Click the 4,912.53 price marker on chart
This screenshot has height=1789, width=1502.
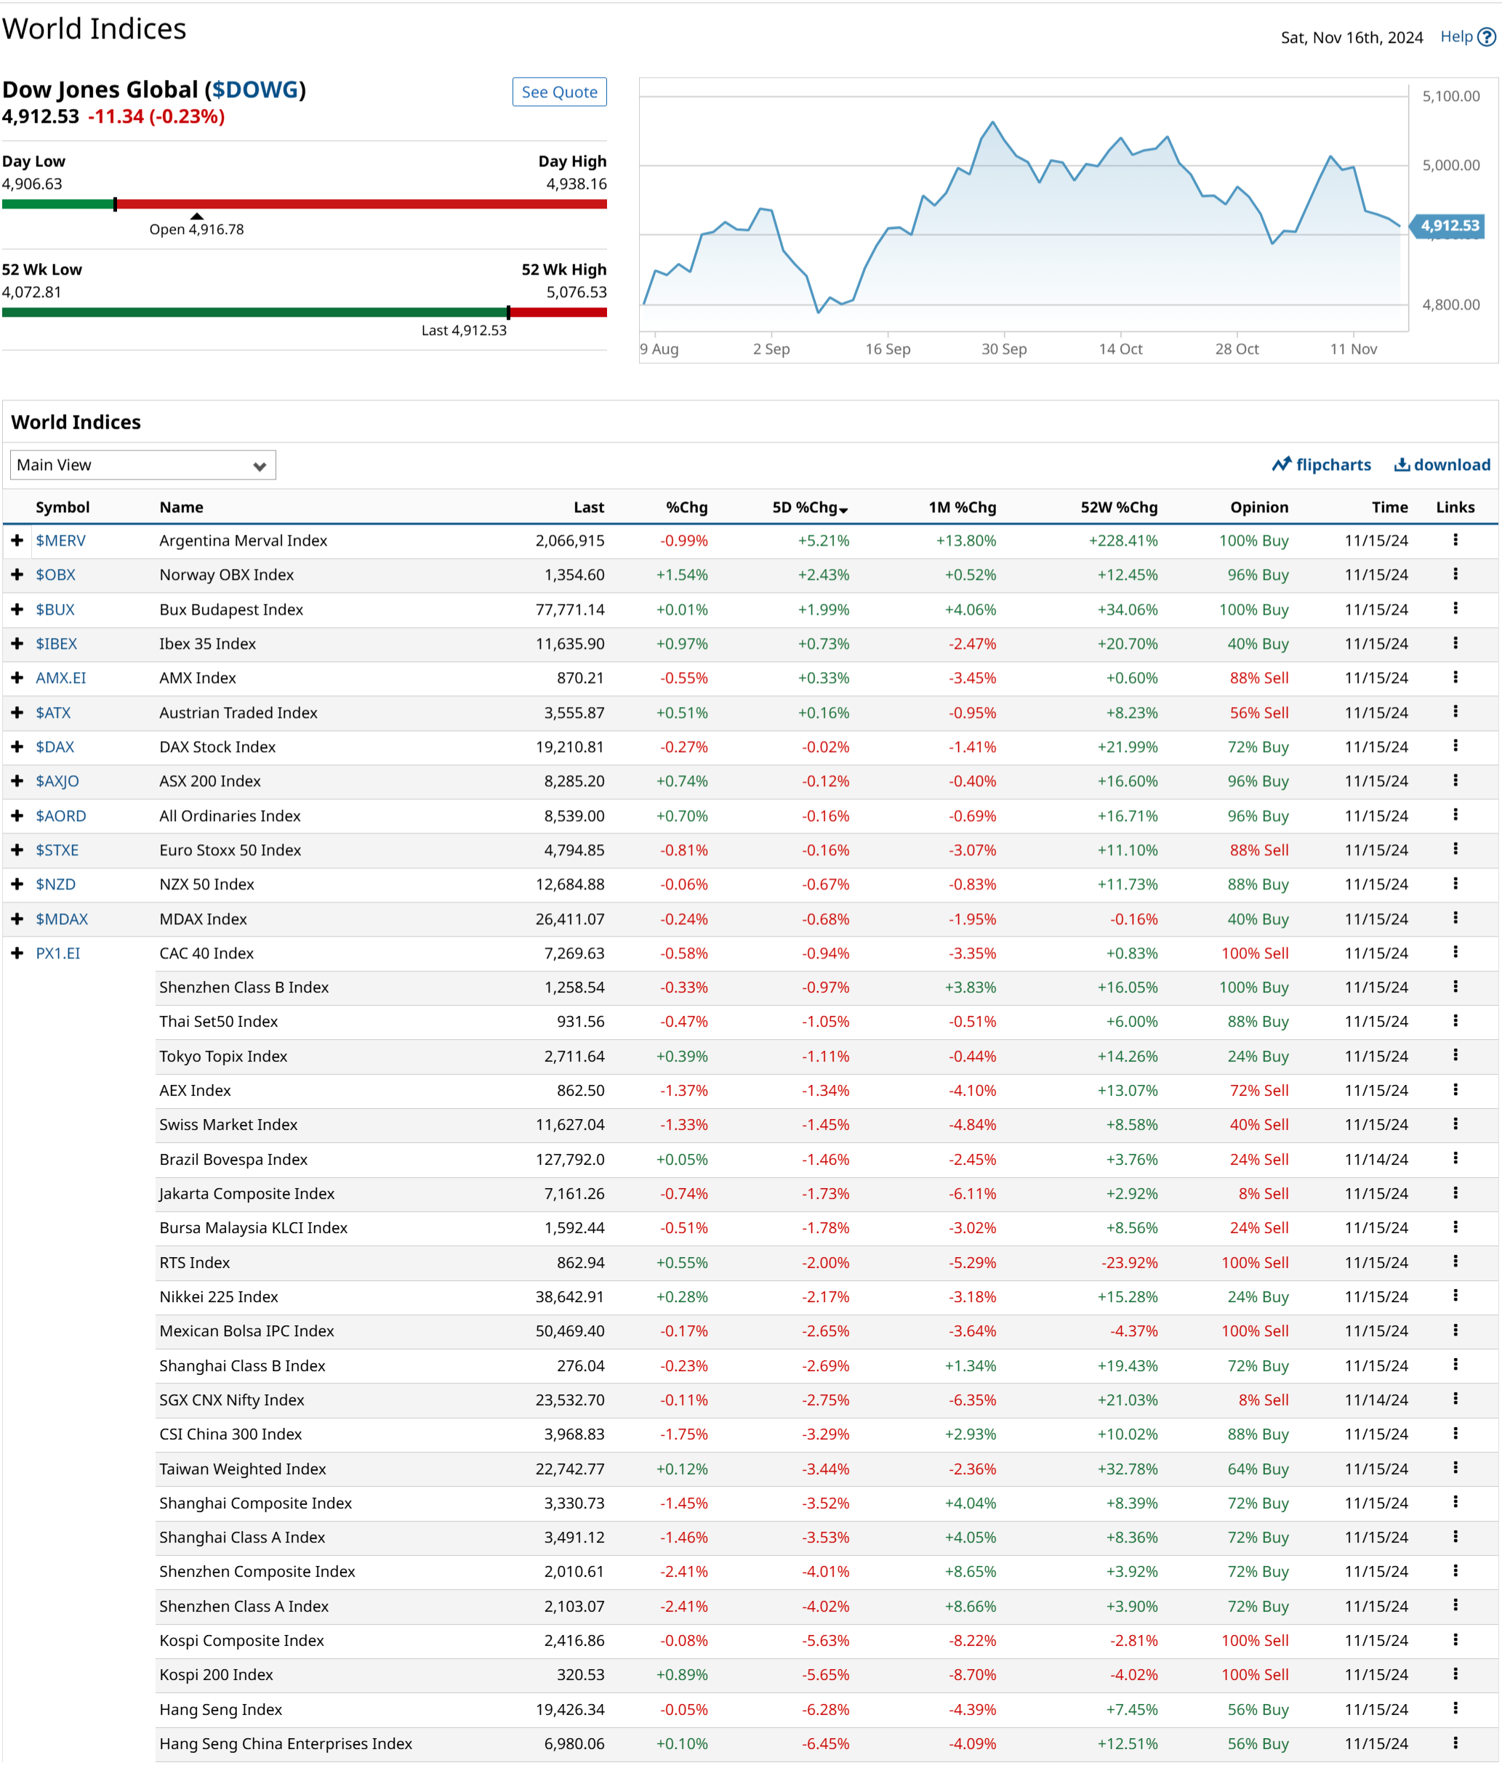pyautogui.click(x=1449, y=226)
